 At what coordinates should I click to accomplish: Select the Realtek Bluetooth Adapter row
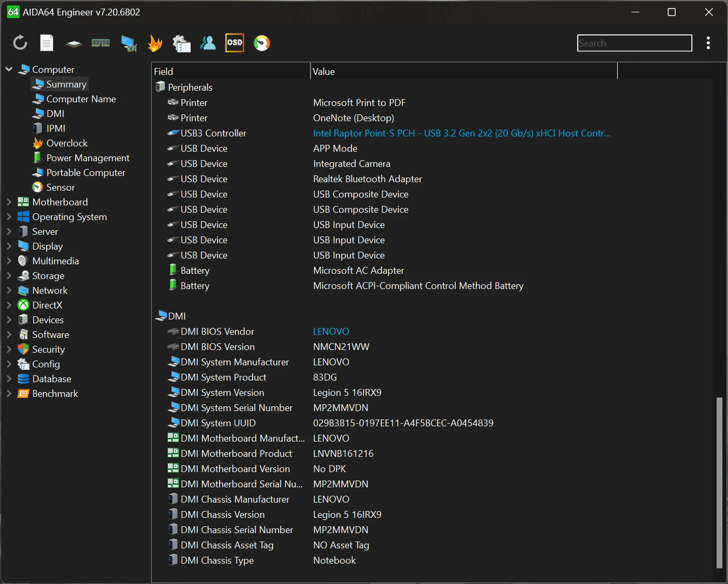(431, 179)
